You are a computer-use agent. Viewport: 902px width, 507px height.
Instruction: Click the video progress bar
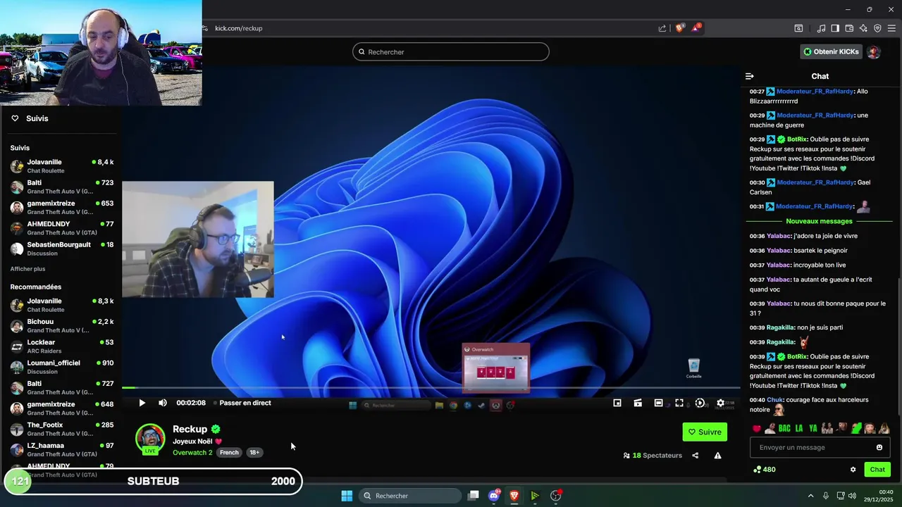pyautogui.click(x=431, y=388)
